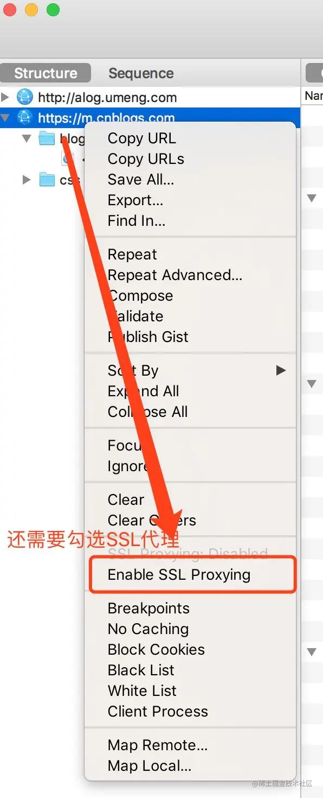Switch to the Sequence tab
The width and height of the screenshot is (323, 798).
[x=141, y=73]
